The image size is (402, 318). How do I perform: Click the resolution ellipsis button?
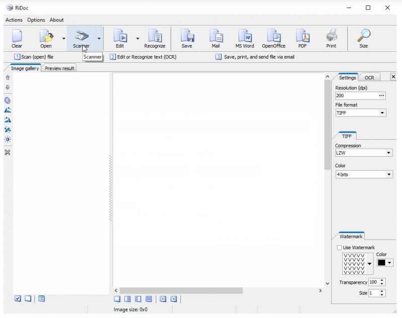click(381, 95)
